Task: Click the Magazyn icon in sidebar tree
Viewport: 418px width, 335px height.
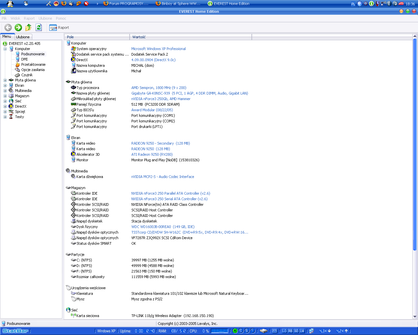Action: (x=11, y=96)
